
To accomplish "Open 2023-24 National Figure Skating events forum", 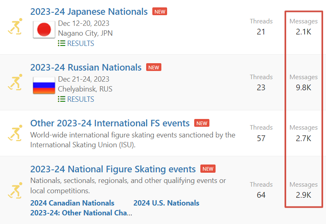I will 113,169.
